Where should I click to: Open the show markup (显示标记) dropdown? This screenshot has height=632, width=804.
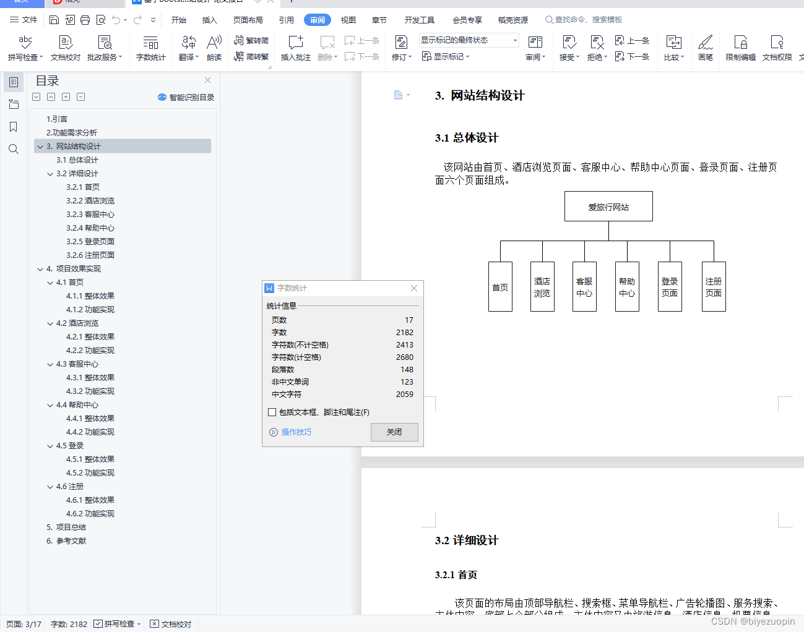(446, 56)
